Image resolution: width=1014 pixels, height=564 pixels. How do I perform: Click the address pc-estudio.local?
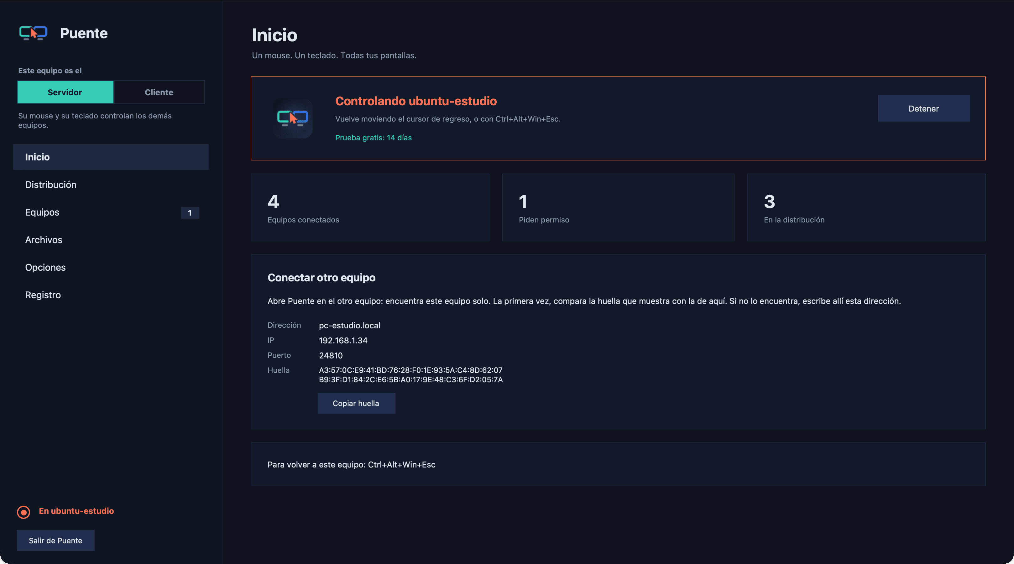tap(350, 326)
